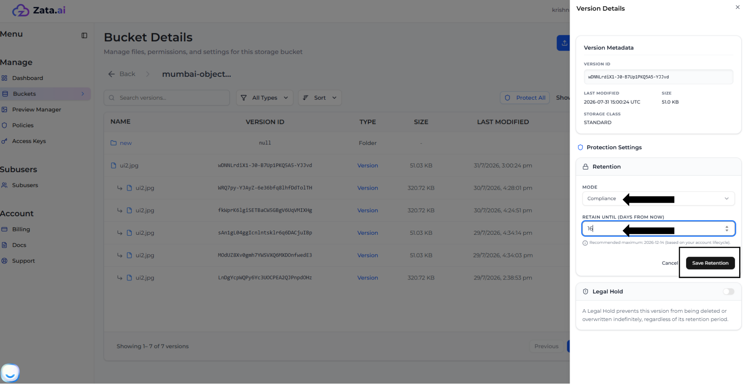Click Version link for fkWprK row
This screenshot has width=746, height=386.
click(x=367, y=211)
